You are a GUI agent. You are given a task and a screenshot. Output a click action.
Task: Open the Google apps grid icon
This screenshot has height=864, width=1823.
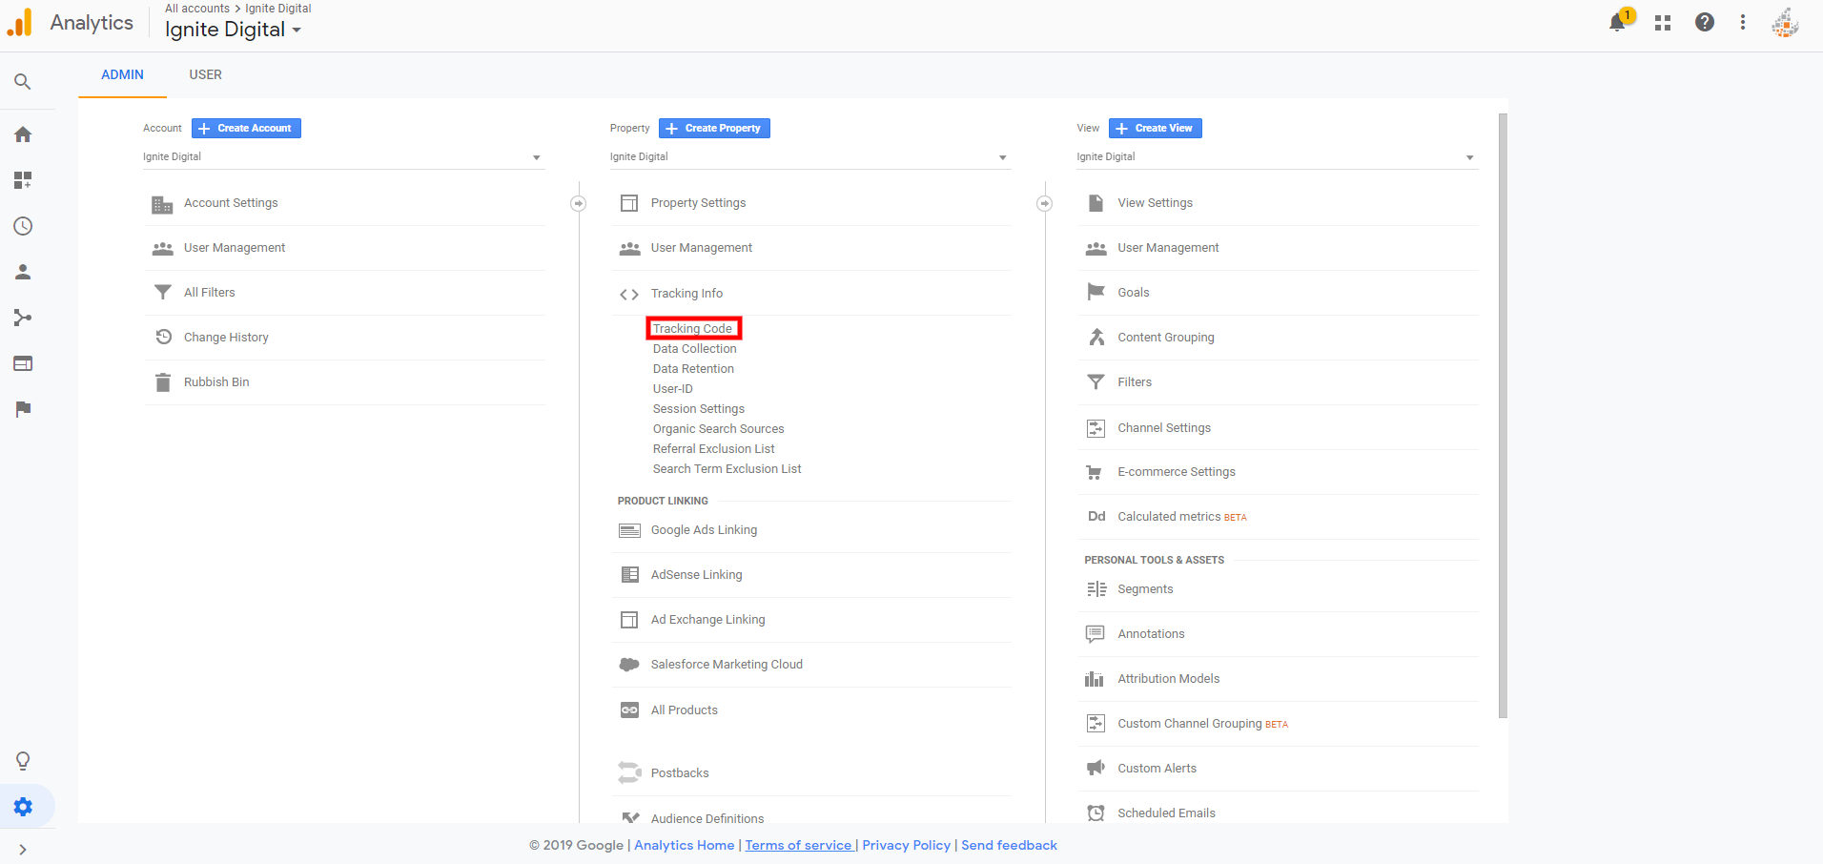pyautogui.click(x=1663, y=23)
